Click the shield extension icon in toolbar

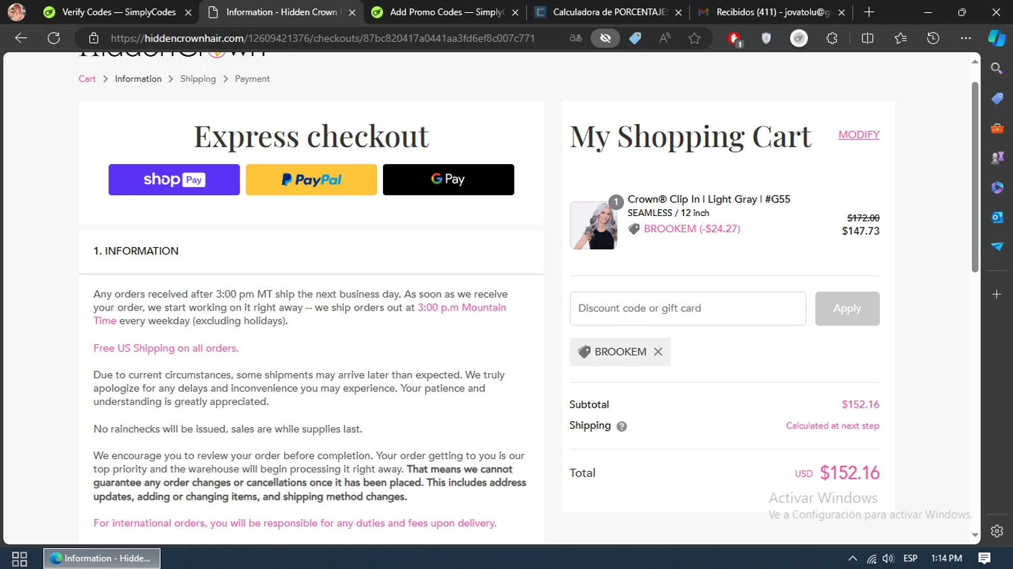click(x=766, y=38)
